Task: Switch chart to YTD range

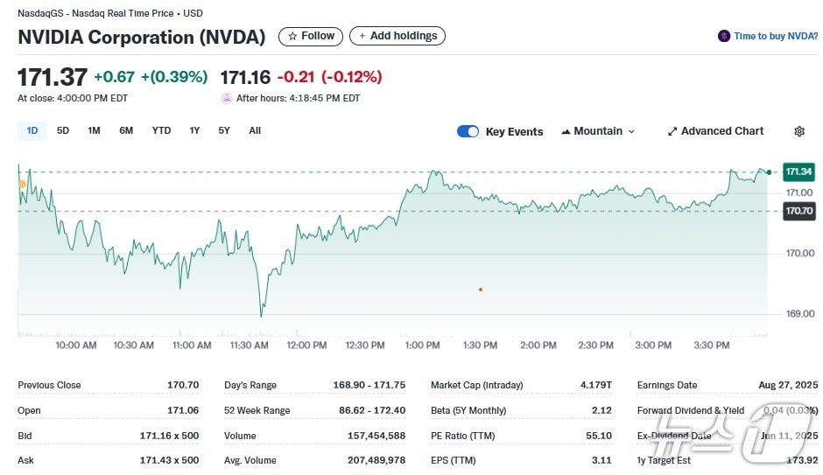Action: tap(161, 130)
